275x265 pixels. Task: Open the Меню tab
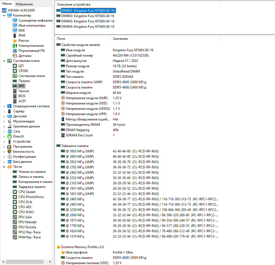coord(7,4)
